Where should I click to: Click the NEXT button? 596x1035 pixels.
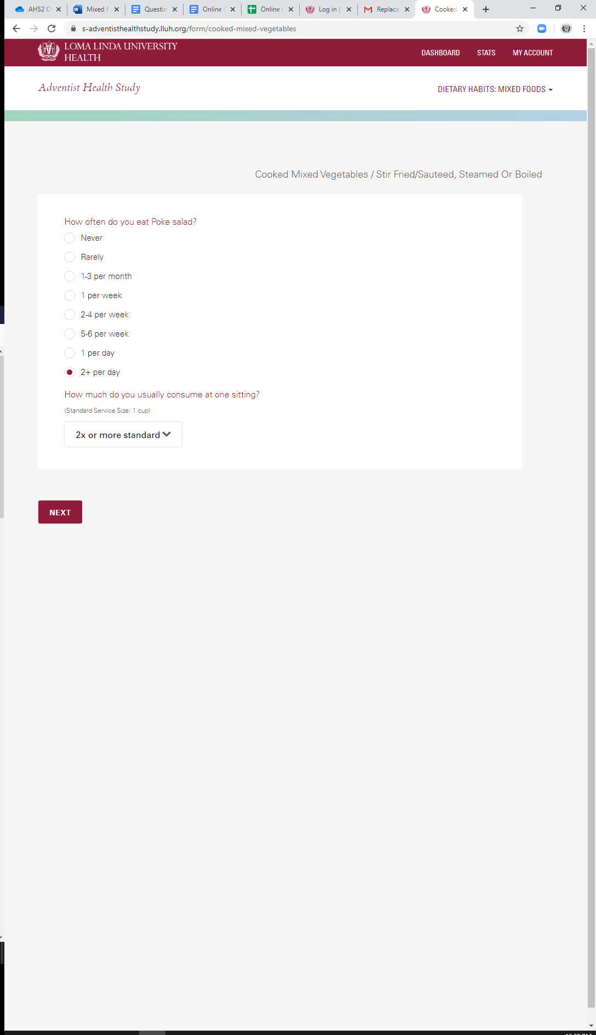[x=60, y=512]
